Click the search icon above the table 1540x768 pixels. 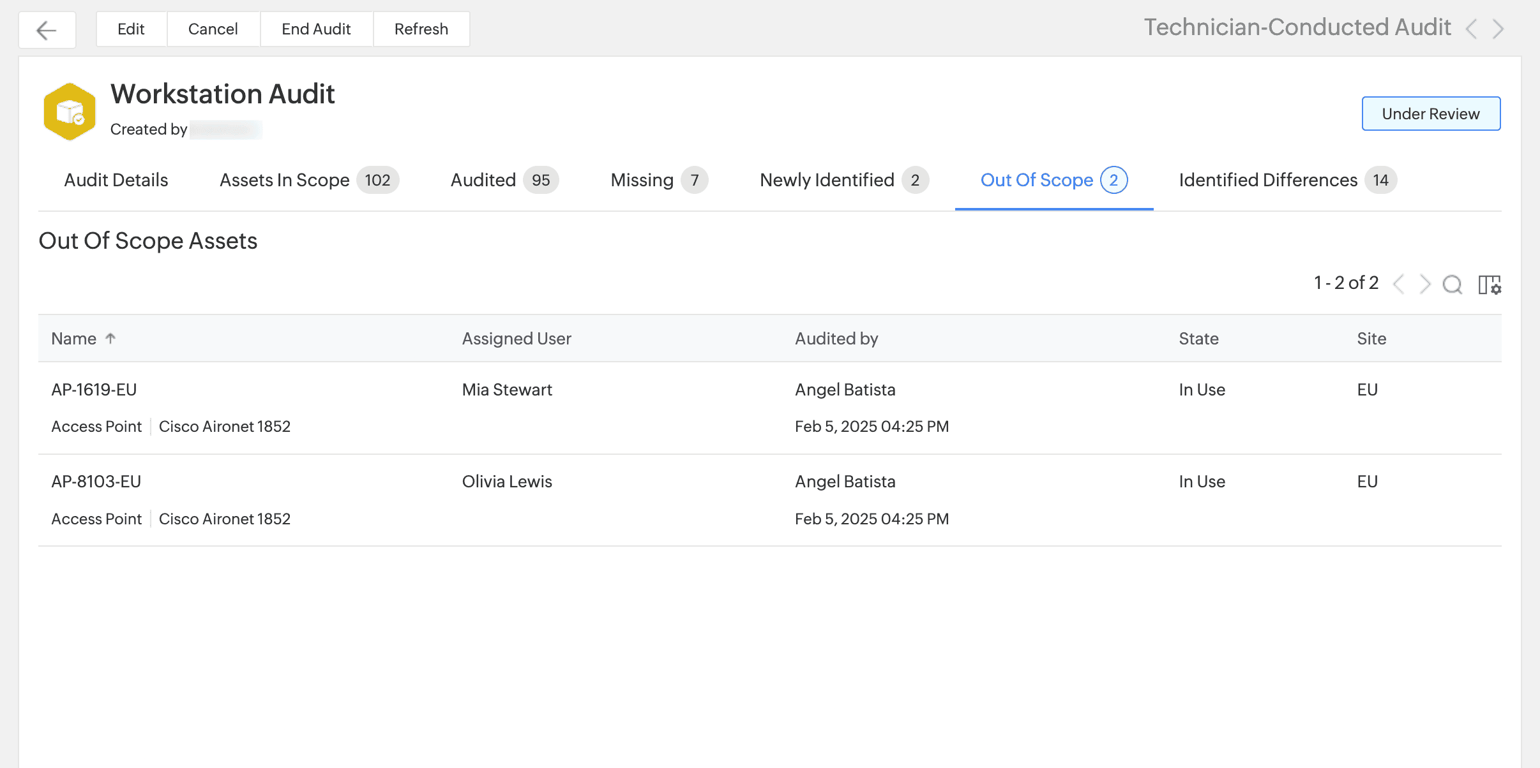pyautogui.click(x=1453, y=284)
